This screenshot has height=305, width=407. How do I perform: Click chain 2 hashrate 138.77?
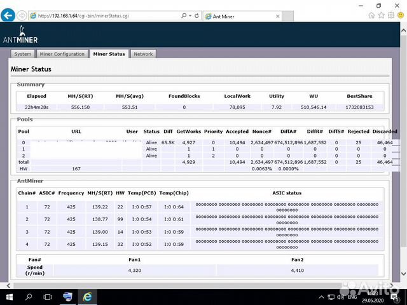(100, 219)
